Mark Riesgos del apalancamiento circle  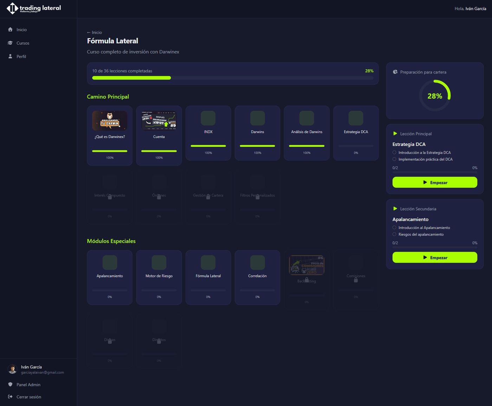point(394,234)
